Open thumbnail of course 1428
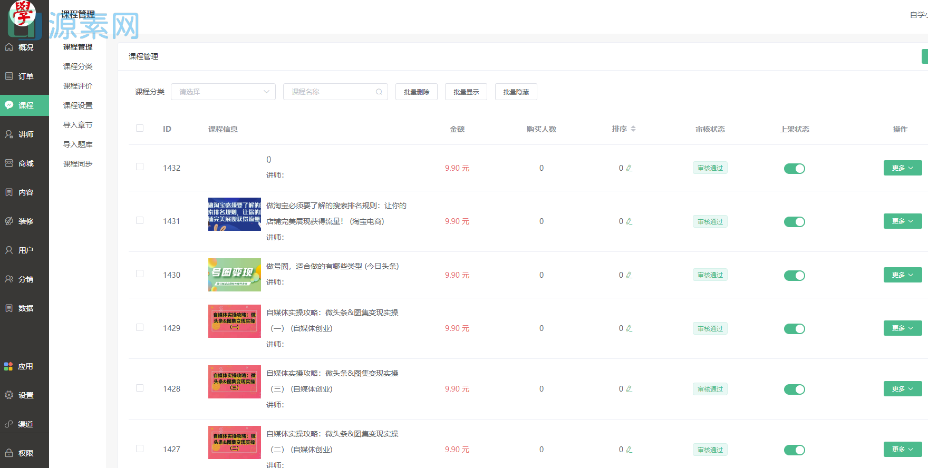Image resolution: width=928 pixels, height=468 pixels. tap(235, 382)
